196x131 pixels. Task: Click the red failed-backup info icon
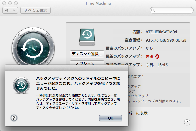coord(157,57)
